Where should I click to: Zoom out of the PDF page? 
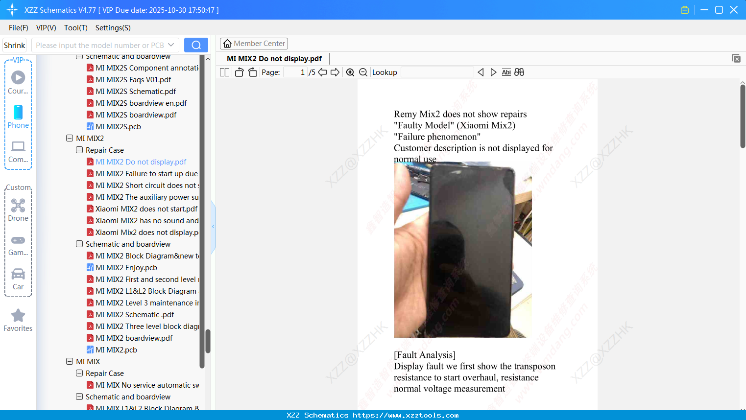[363, 72]
